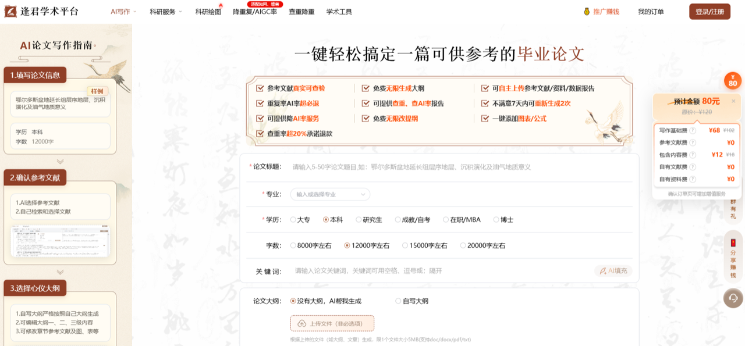
Task: Close the 预计金额 price panel
Action: 733,101
